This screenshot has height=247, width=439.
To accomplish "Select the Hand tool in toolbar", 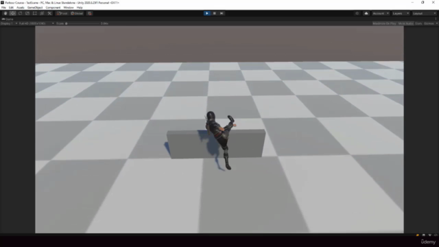I will click(5, 14).
